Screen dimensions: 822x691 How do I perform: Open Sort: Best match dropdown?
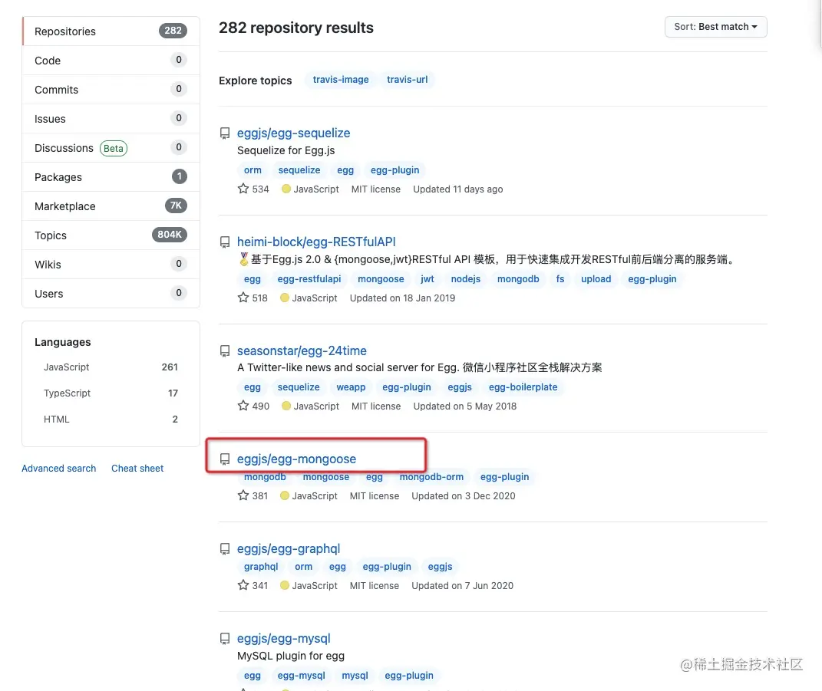(x=715, y=27)
